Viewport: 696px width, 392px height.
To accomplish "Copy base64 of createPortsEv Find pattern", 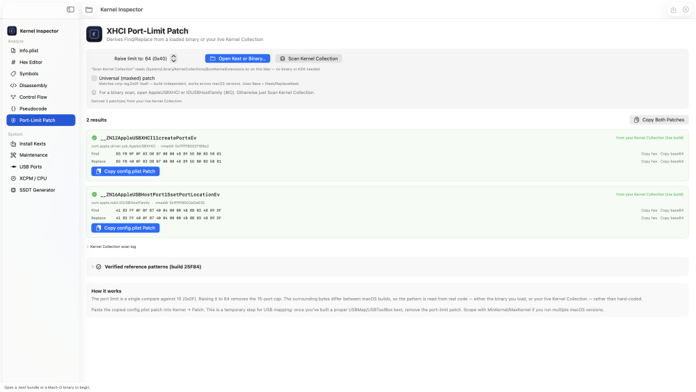I will click(672, 154).
